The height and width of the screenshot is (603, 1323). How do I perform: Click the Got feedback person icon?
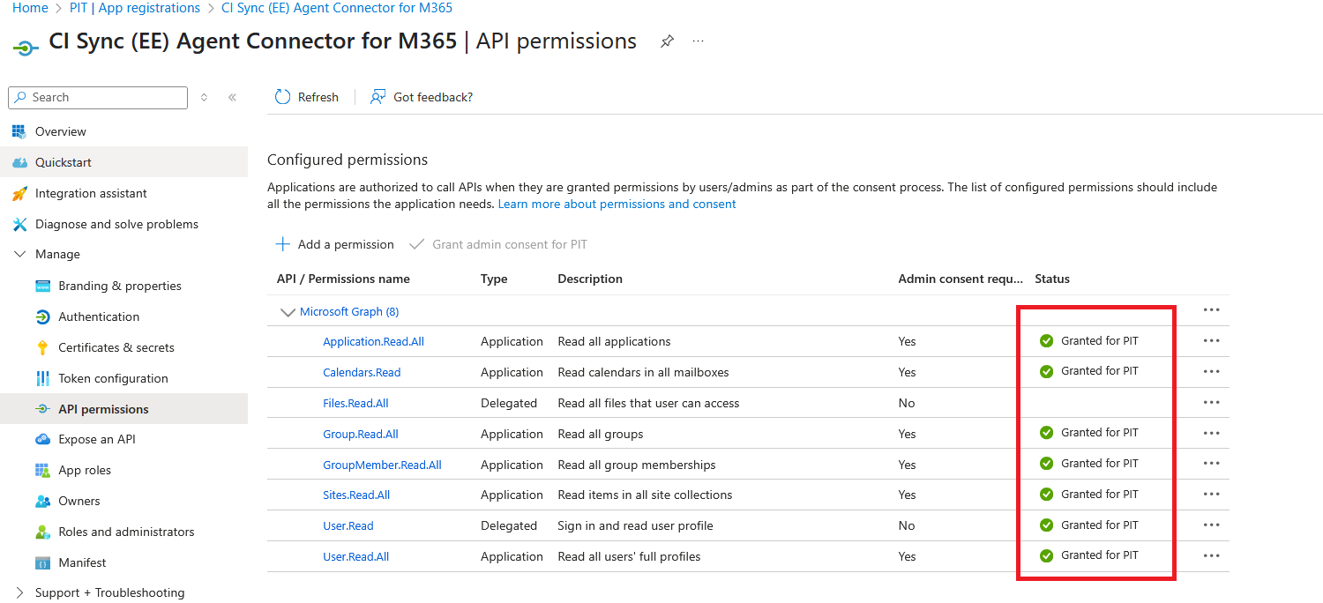[377, 97]
